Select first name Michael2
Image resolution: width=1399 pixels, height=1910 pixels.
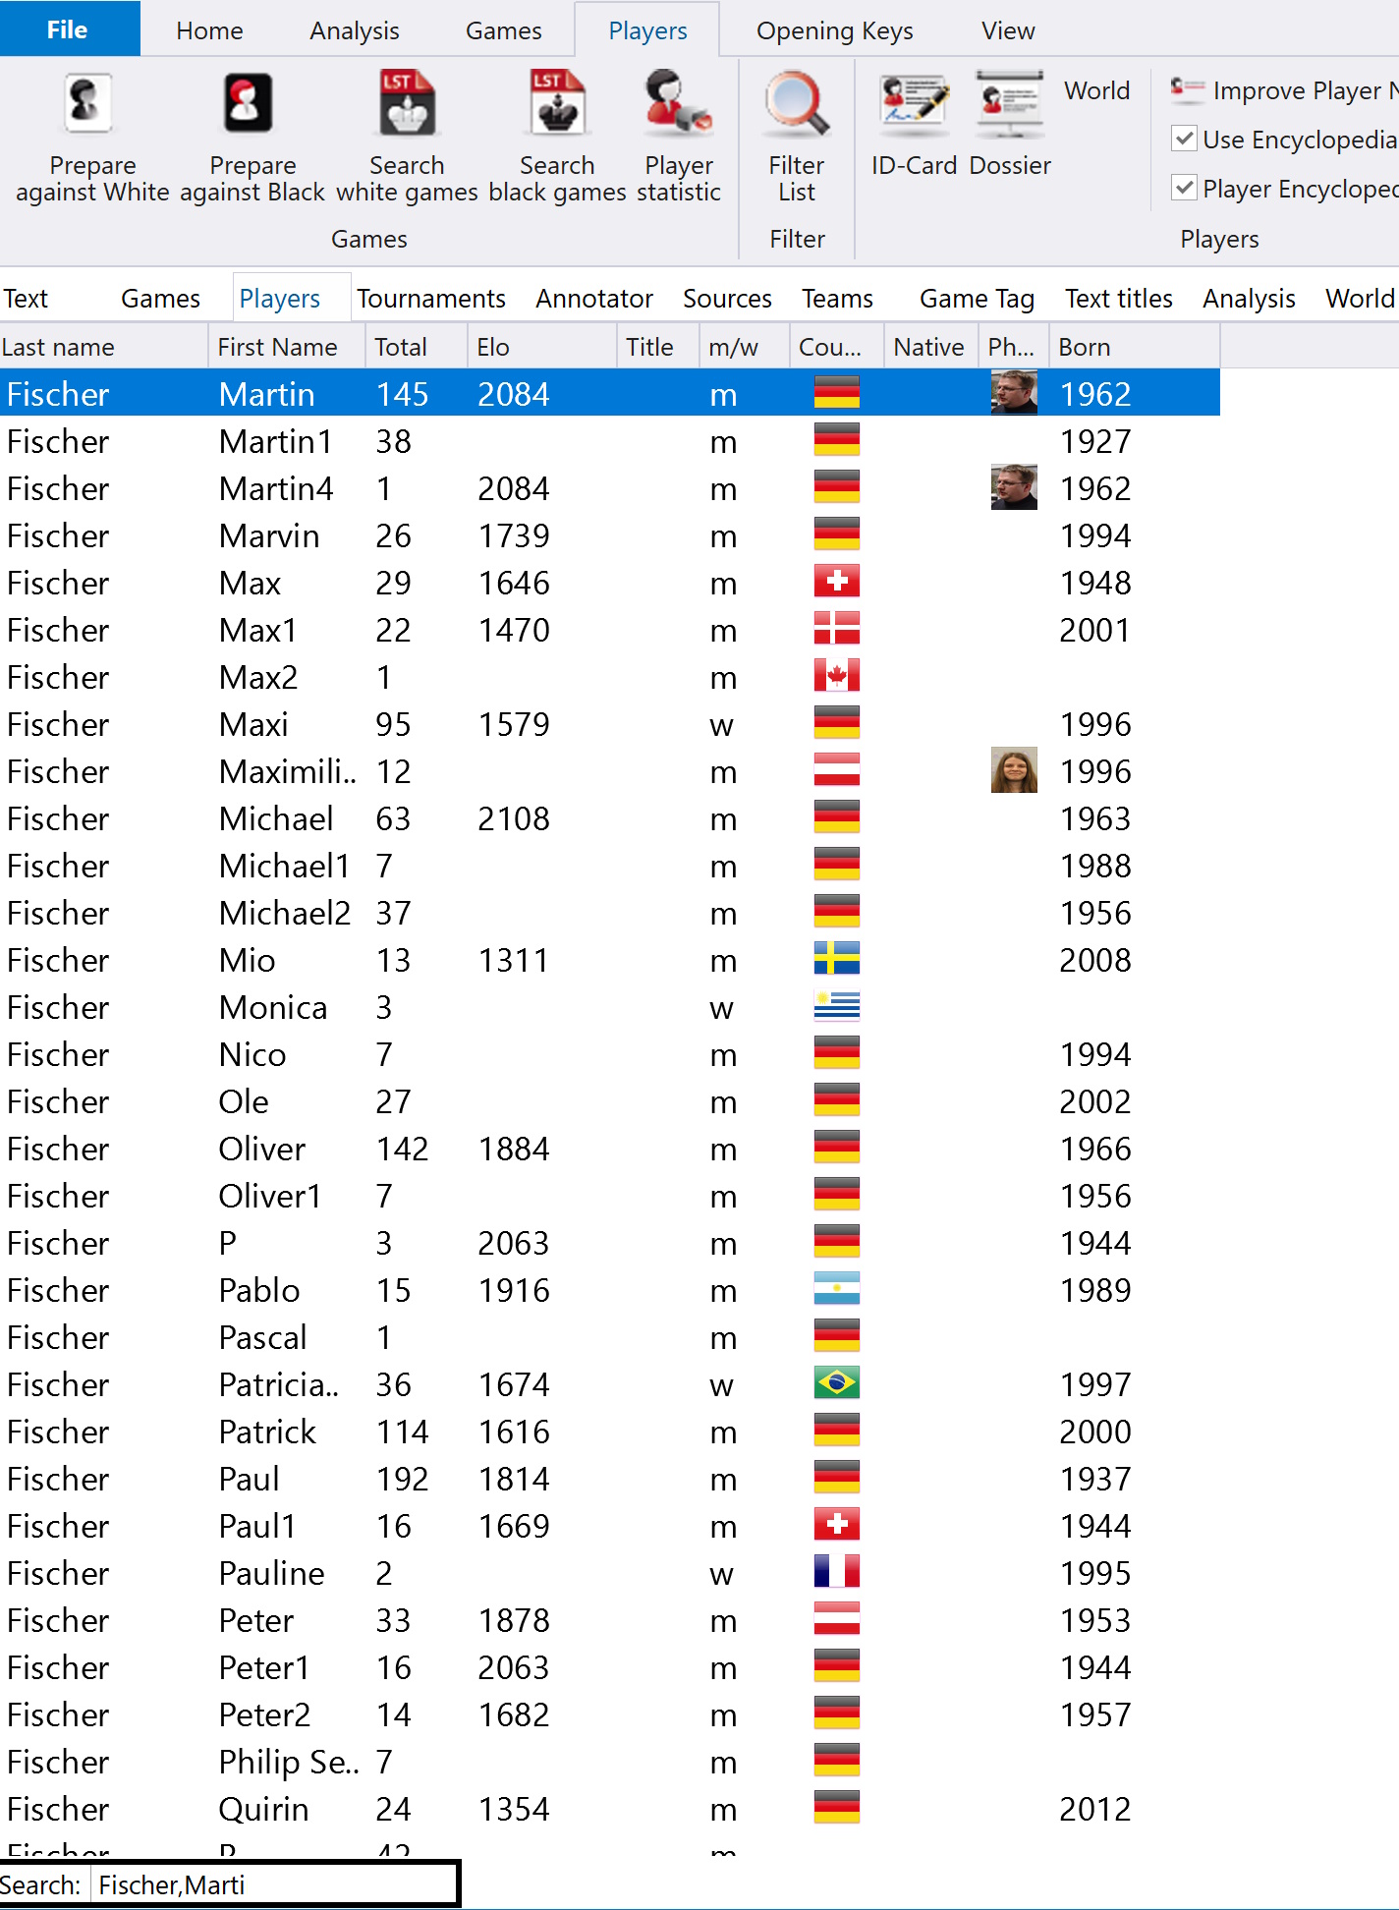[x=285, y=914]
